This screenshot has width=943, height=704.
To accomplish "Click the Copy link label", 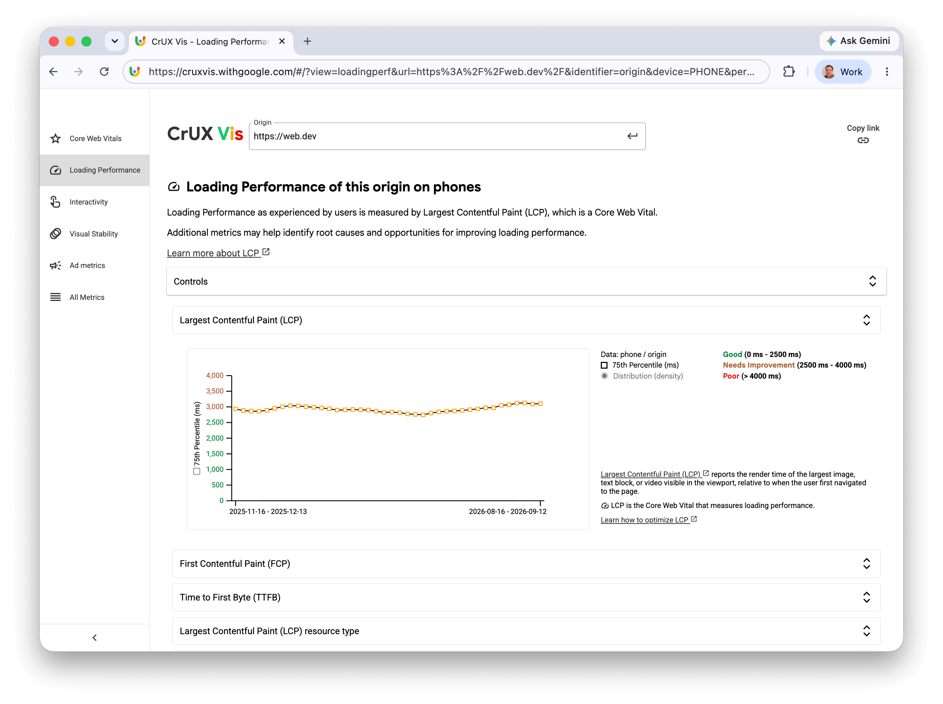I will (x=863, y=128).
